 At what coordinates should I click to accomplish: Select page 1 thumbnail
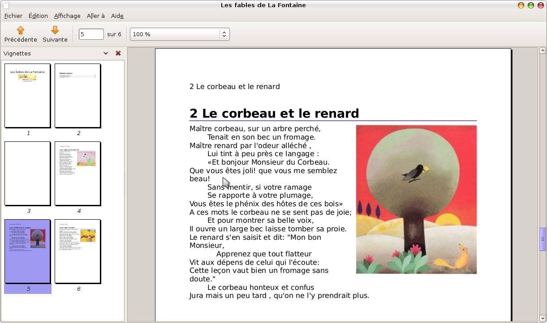coord(28,96)
